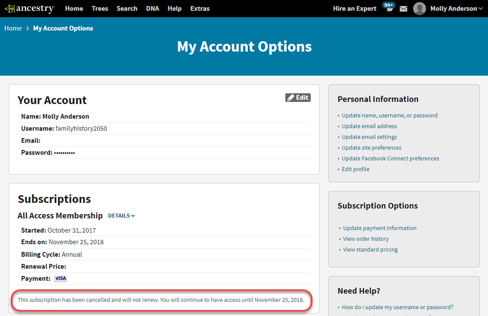Open the Search menu
Image resolution: width=488 pixels, height=316 pixels.
point(127,9)
